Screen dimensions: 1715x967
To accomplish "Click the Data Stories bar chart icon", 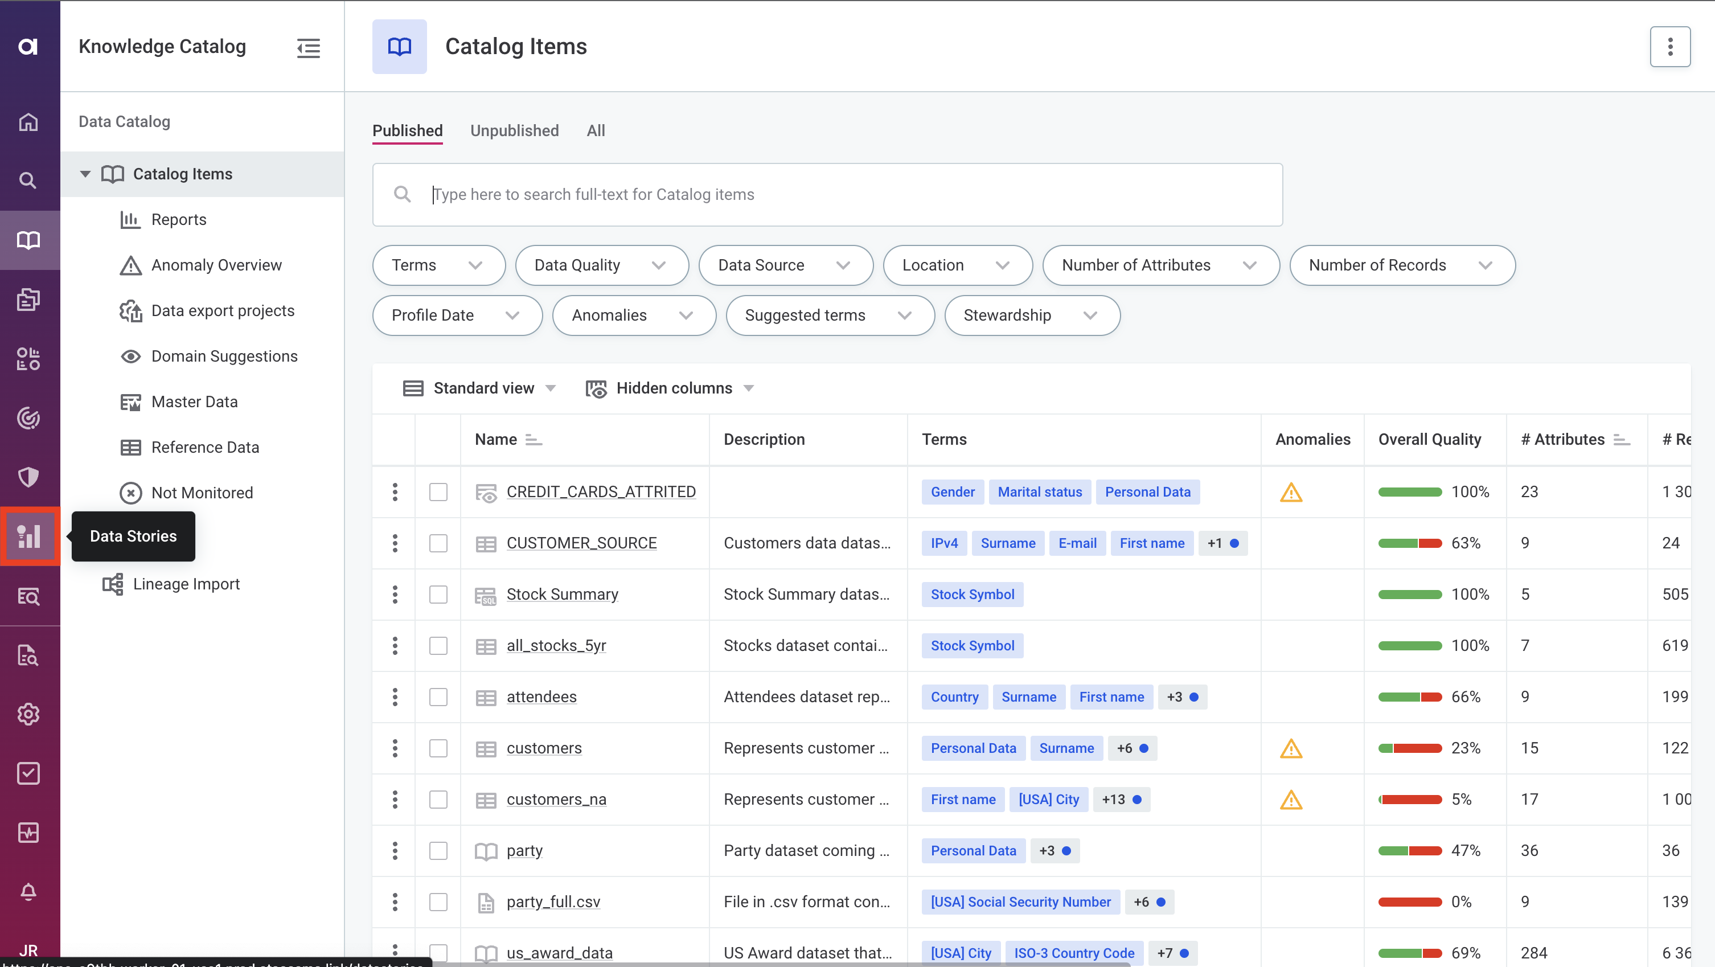I will click(x=29, y=536).
